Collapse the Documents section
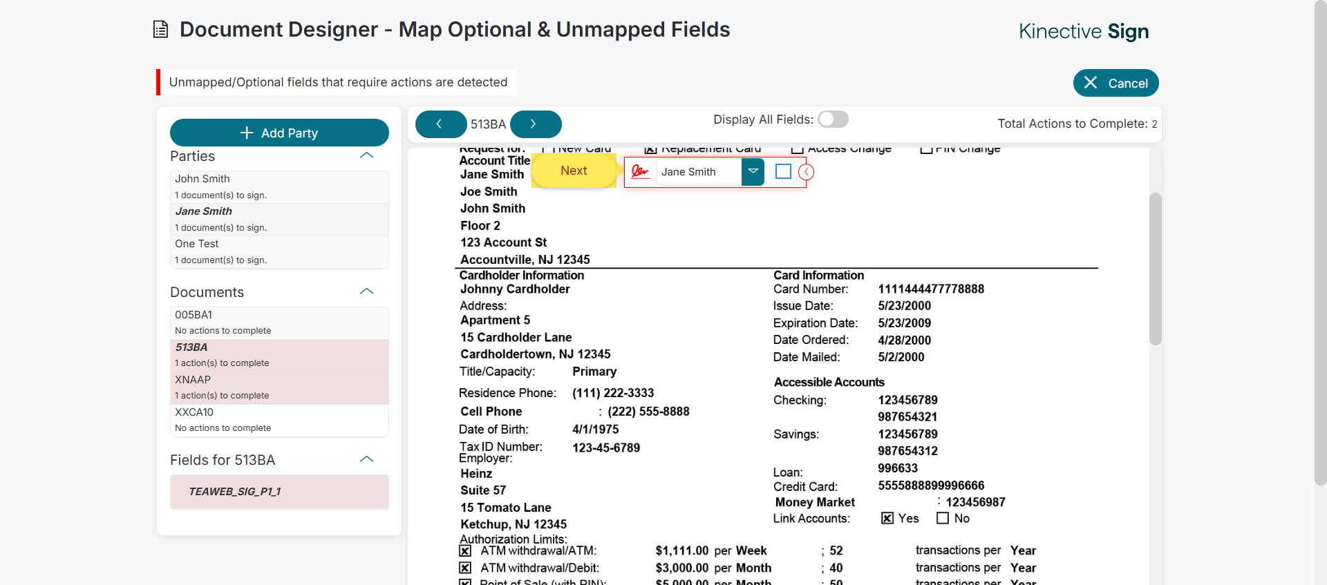The height and width of the screenshot is (585, 1327). 366,292
